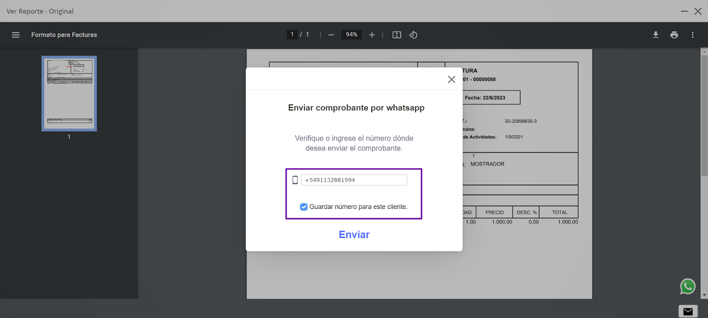This screenshot has height=318, width=708.
Task: Click the 94% zoom level field
Action: (351, 34)
